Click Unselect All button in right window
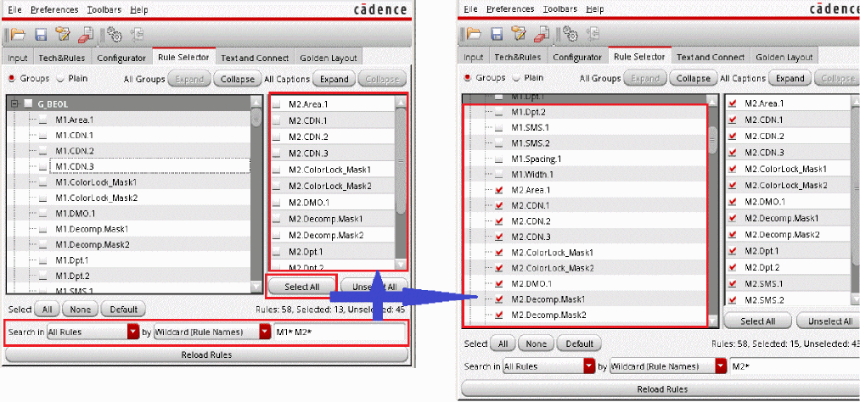 [x=829, y=321]
